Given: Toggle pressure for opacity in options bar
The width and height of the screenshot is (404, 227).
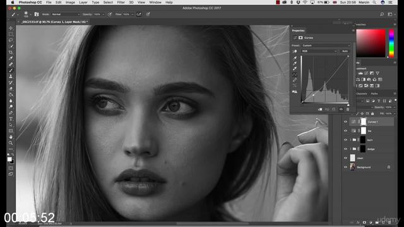Looking at the screenshot, I should coord(110,15).
